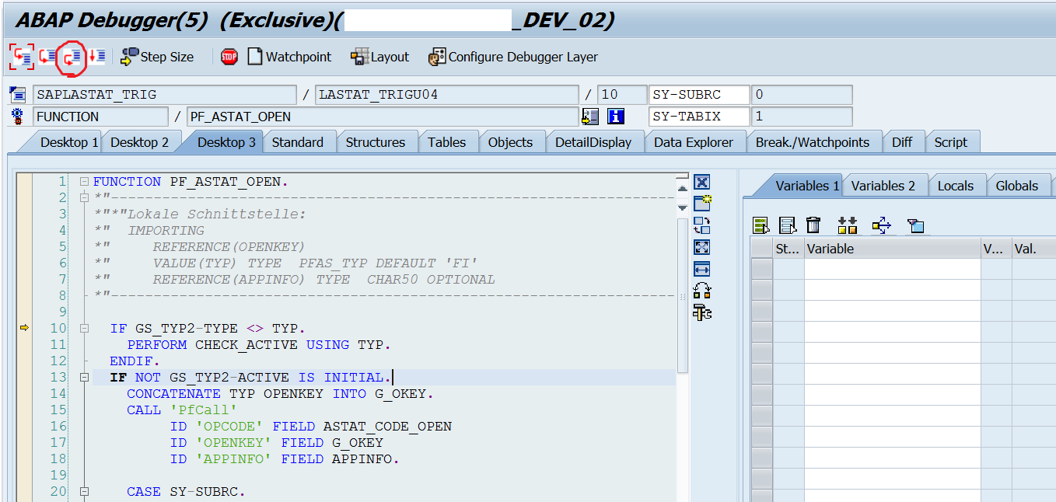Select the Variables 1 tab
This screenshot has width=1056, height=502.
pos(807,186)
